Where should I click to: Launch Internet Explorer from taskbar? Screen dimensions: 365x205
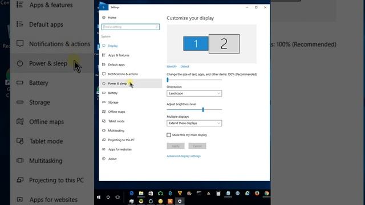247,193
